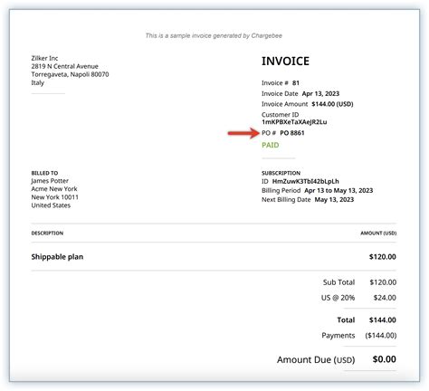Select James Potter customer name

click(x=50, y=181)
